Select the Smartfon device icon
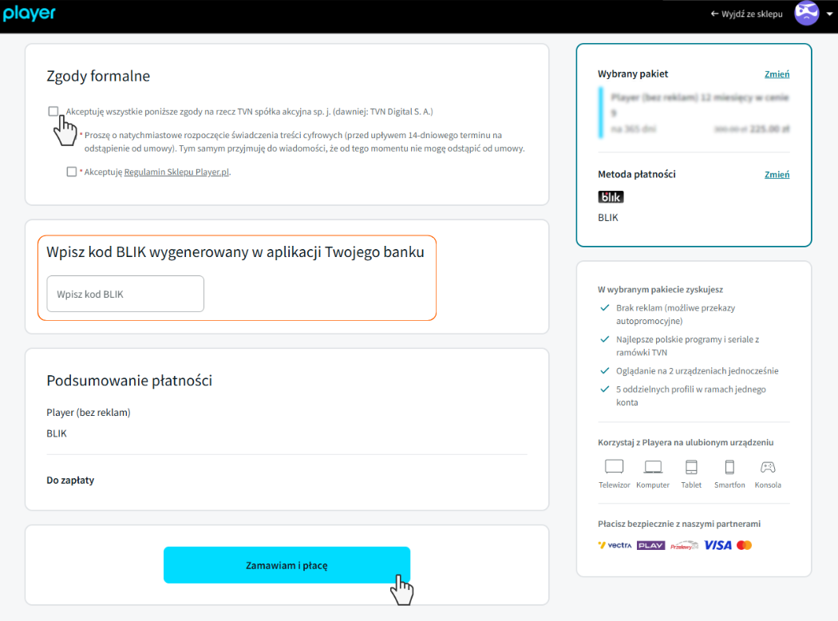Image resolution: width=838 pixels, height=621 pixels. [x=729, y=468]
